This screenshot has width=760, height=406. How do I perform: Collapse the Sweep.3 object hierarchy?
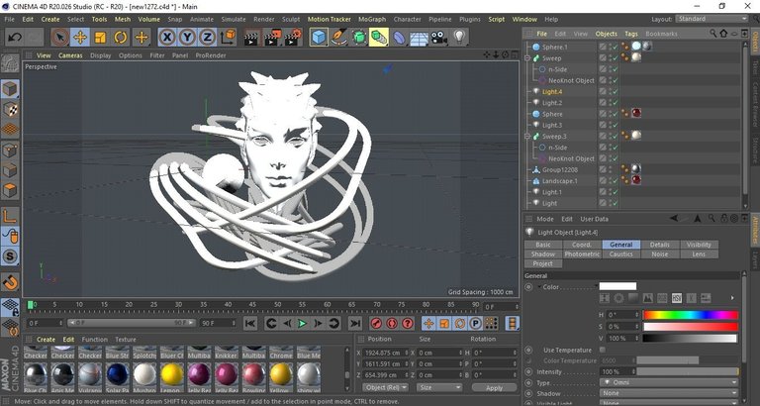[527, 137]
